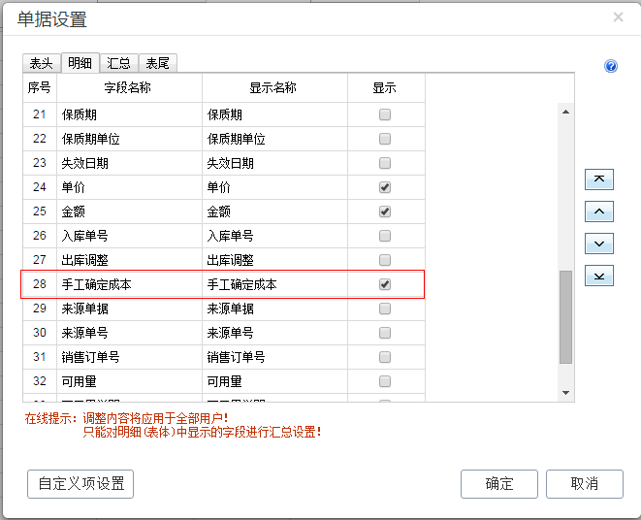
Task: Switch to the 表头 tab
Action: 41,63
